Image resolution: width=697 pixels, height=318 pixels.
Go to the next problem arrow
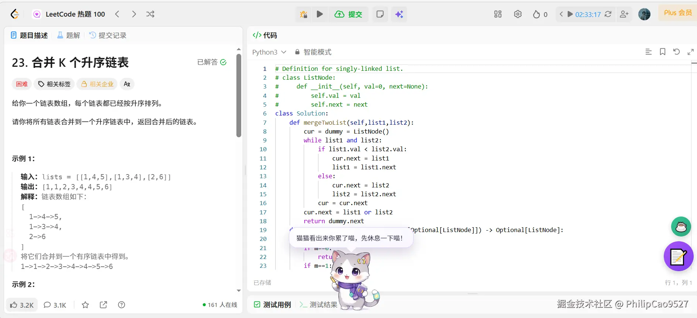pyautogui.click(x=134, y=14)
